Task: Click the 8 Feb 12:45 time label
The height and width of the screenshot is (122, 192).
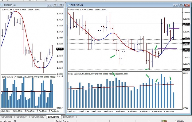Action: 84,111
